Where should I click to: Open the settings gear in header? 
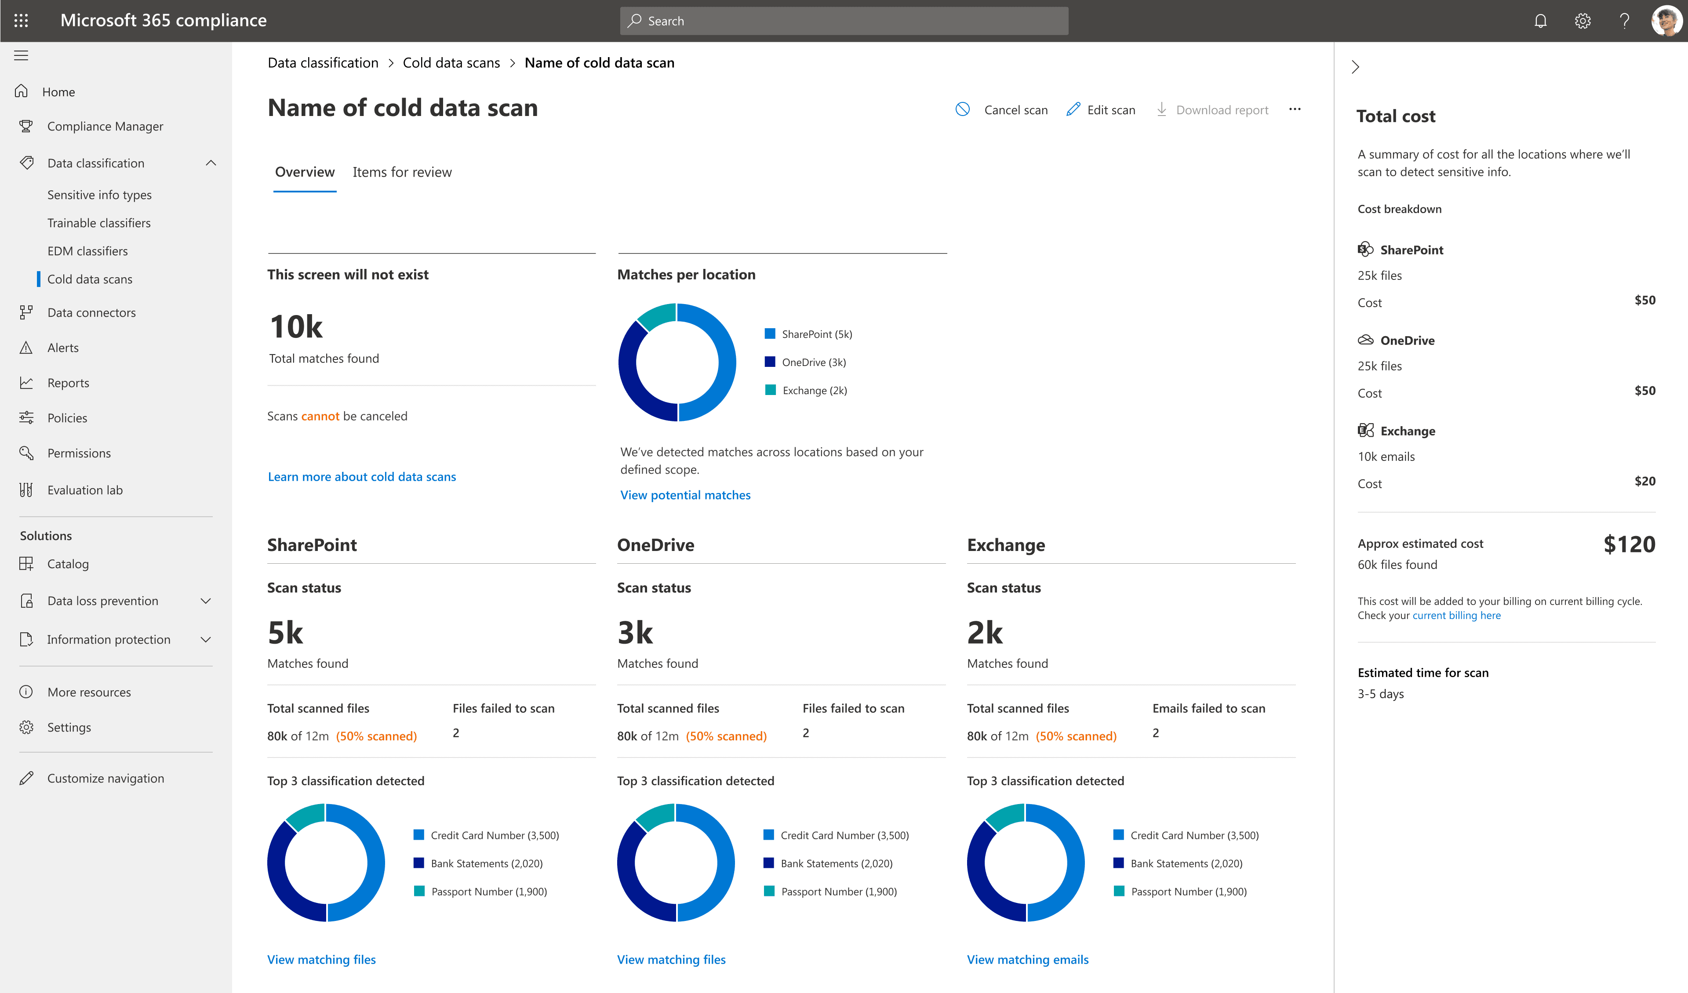tap(1582, 21)
